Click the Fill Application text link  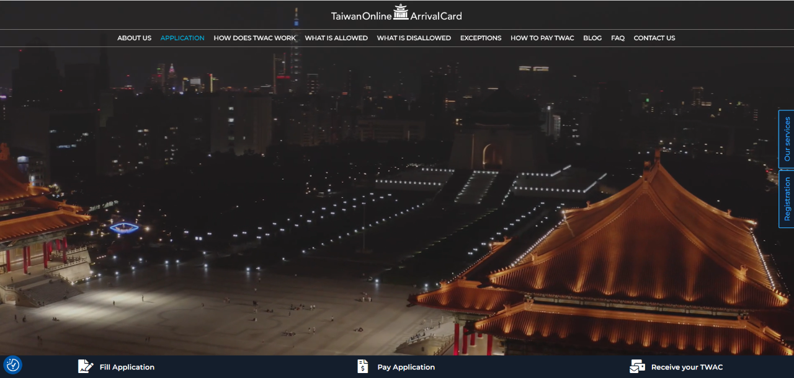(127, 367)
